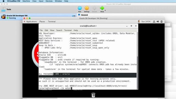Screen dimensions: 176x99
Task: Open the Window menu
Action: pos(58,1)
